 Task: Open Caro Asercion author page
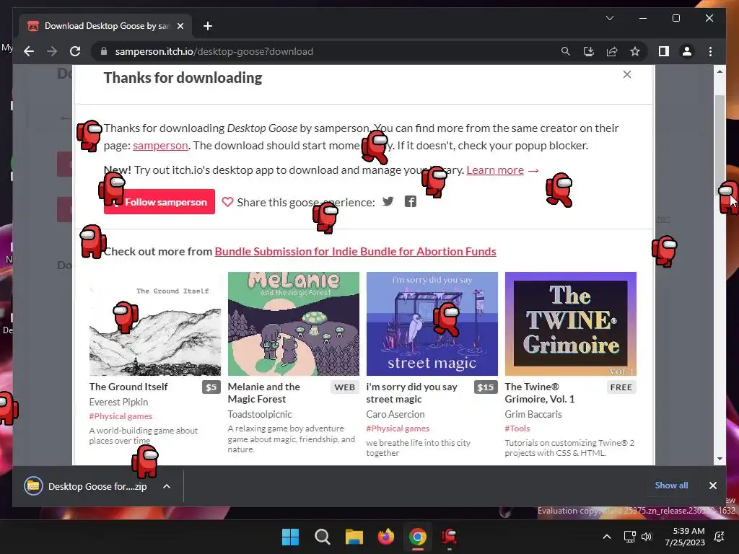pyautogui.click(x=395, y=414)
